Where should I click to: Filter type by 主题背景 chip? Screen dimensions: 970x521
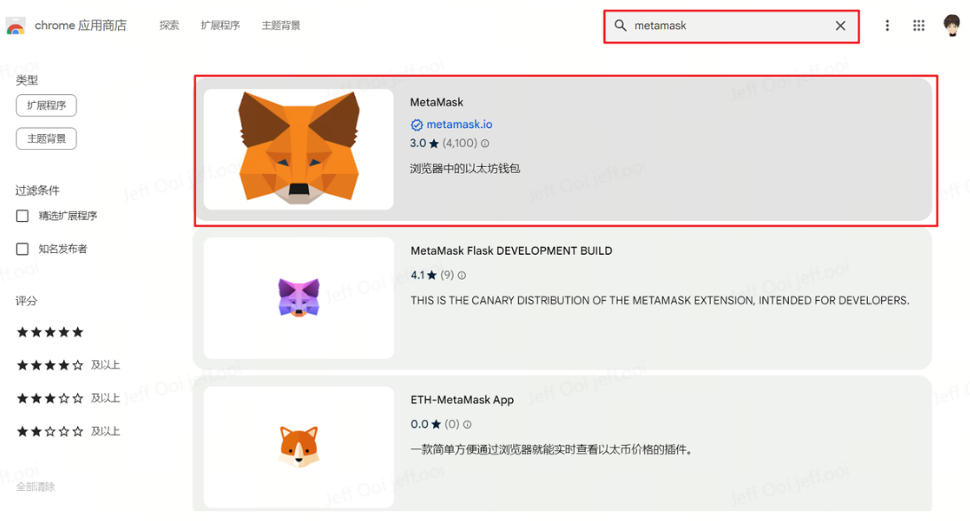click(x=46, y=138)
